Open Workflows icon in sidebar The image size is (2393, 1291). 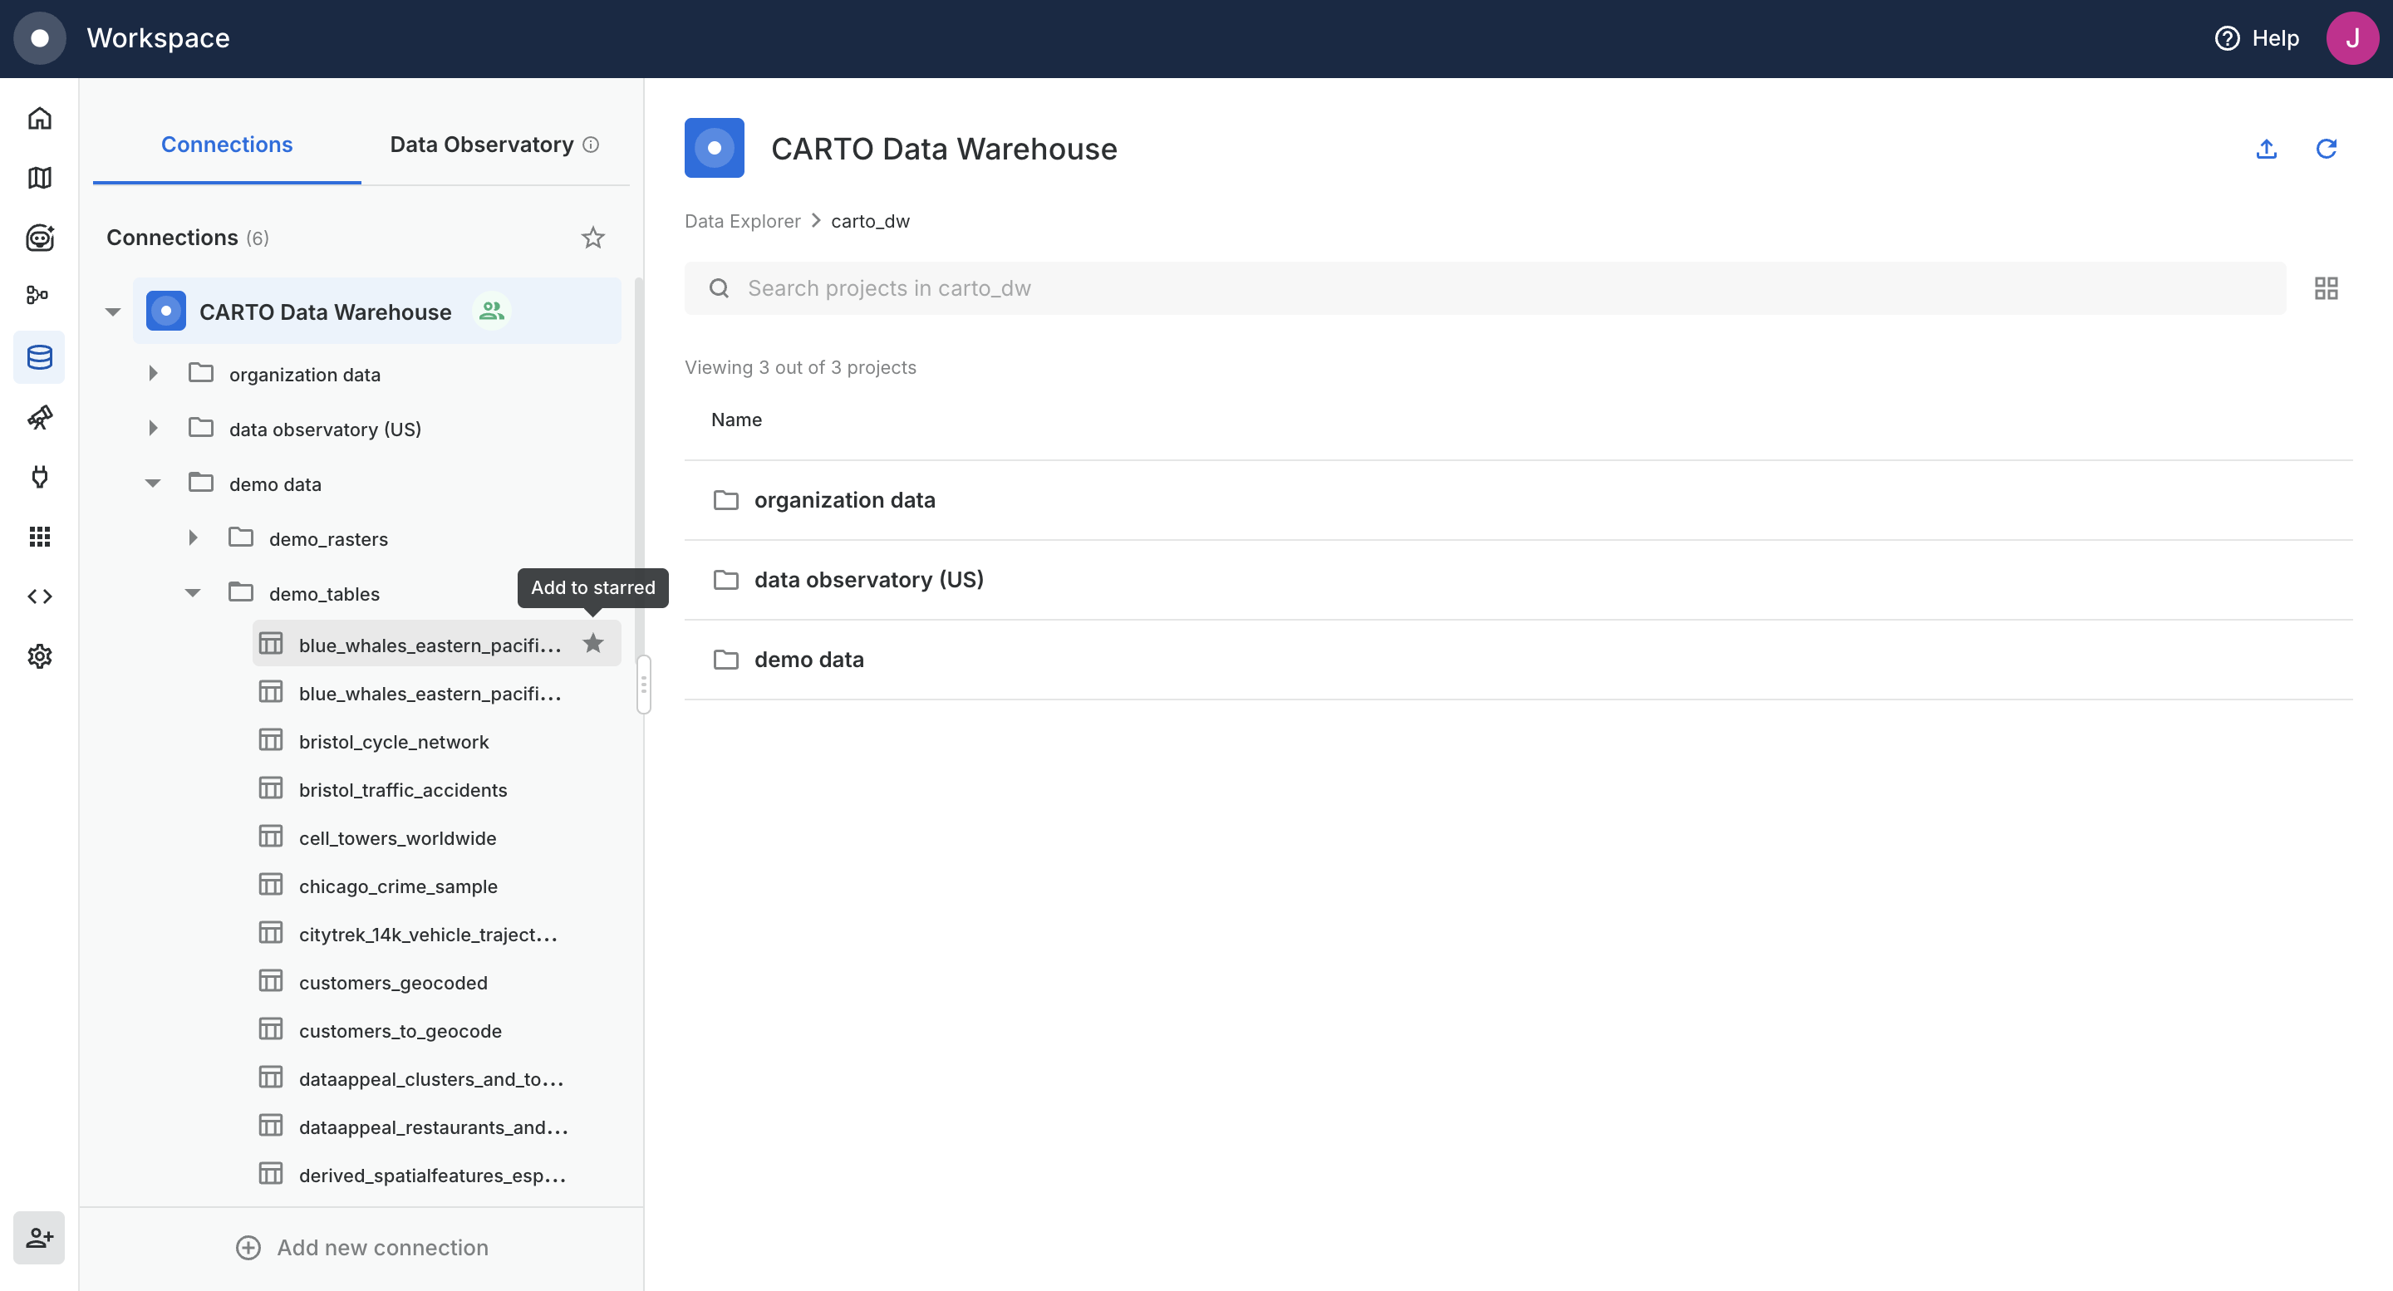[39, 296]
